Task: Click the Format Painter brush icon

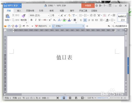Action: (x=23, y=16)
